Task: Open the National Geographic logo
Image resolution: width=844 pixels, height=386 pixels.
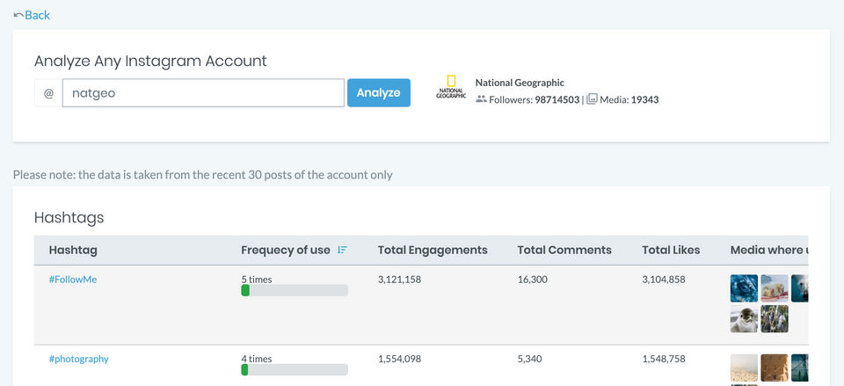Action: pos(451,87)
